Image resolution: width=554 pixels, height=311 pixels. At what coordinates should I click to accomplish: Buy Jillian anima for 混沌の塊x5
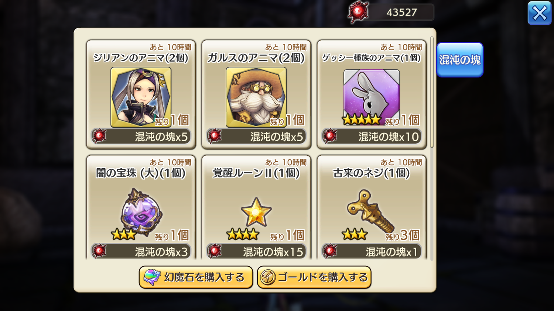[141, 137]
